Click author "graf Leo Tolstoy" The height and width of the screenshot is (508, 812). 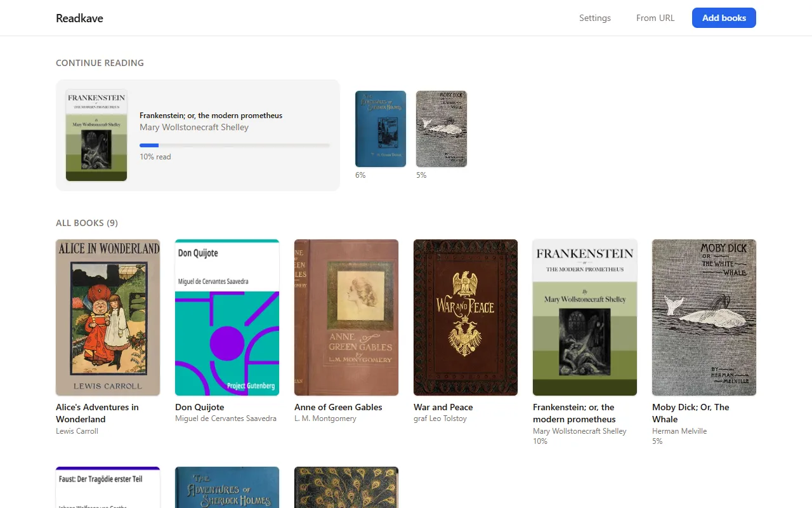tap(440, 419)
